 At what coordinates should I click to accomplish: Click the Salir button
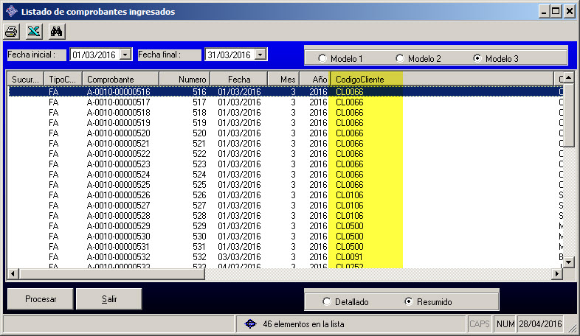[x=109, y=300]
